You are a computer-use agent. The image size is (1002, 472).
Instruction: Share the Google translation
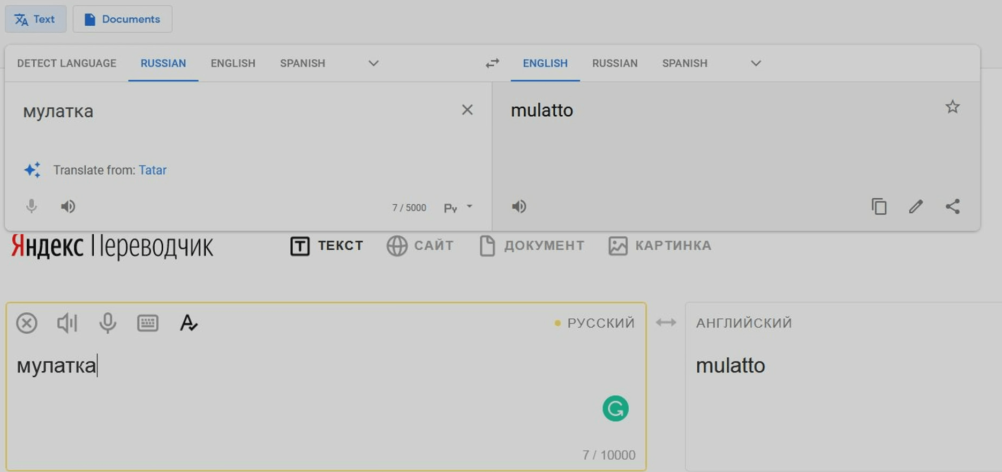point(953,206)
